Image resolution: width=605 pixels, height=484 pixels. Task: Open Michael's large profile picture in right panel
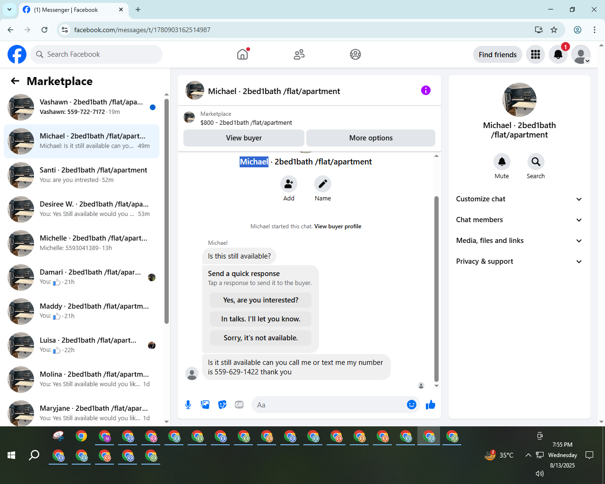519,100
